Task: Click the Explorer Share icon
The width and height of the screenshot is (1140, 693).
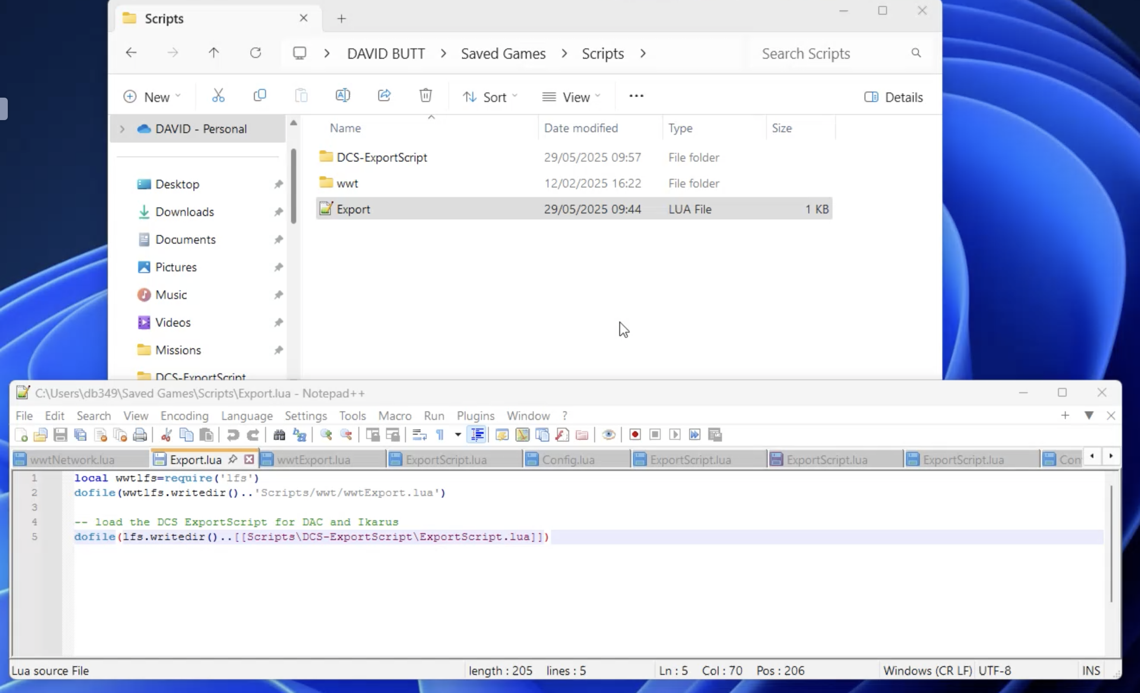Action: 384,96
